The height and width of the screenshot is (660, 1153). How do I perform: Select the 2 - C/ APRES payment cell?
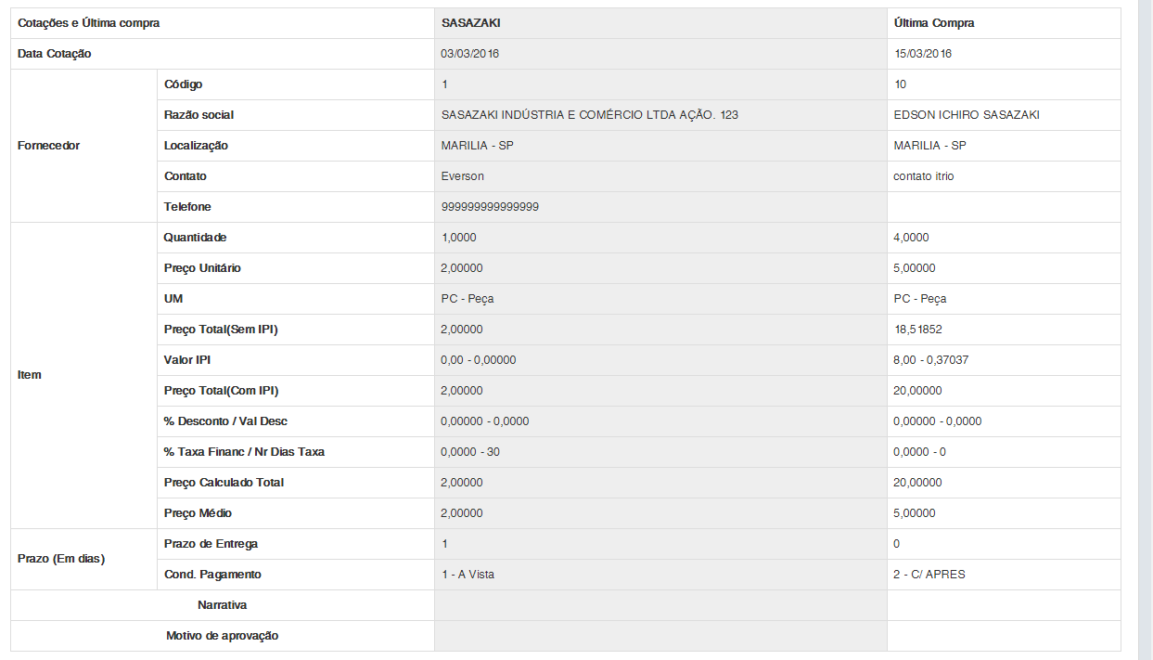[929, 575]
